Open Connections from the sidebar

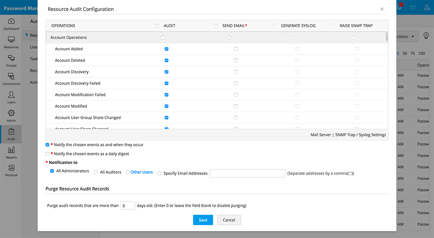(11, 79)
